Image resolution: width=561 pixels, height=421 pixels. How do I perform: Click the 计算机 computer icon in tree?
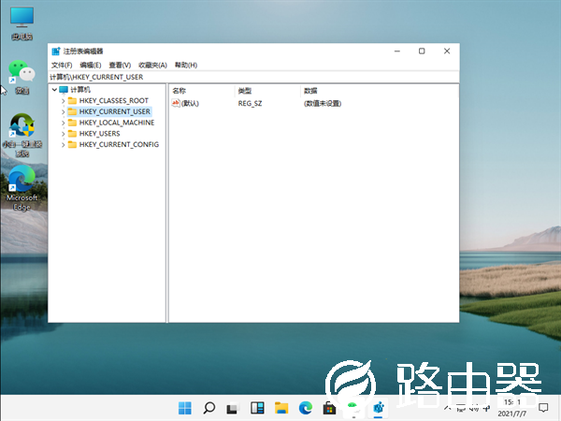point(64,90)
